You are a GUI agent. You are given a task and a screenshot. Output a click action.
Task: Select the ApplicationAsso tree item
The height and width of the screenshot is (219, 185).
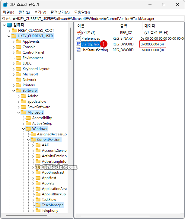(x=55, y=189)
